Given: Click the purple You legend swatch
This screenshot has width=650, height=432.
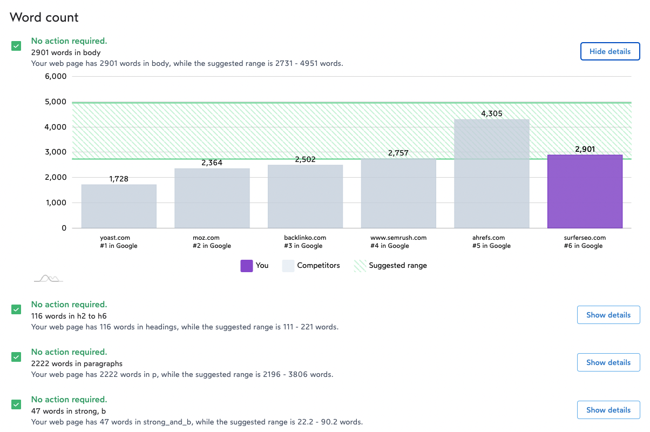Looking at the screenshot, I should pos(247,266).
